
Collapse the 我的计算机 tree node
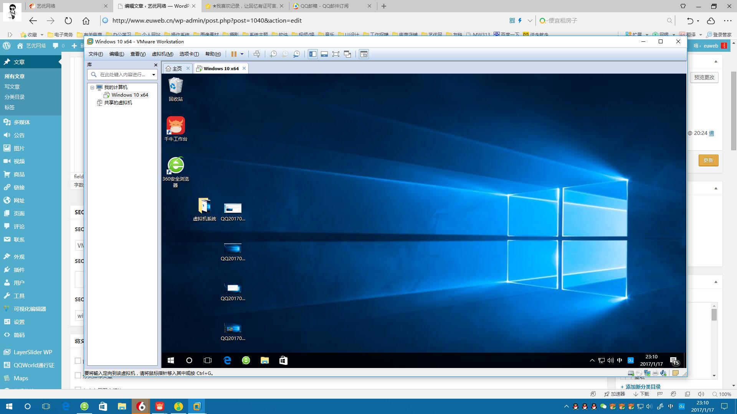[x=92, y=87]
